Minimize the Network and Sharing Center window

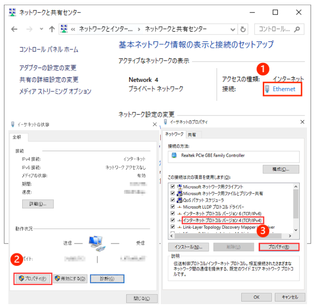pos(252,13)
